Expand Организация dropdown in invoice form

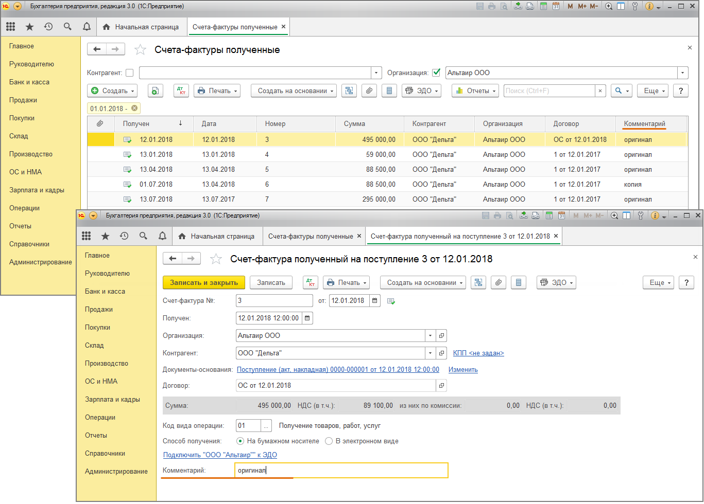[431, 335]
